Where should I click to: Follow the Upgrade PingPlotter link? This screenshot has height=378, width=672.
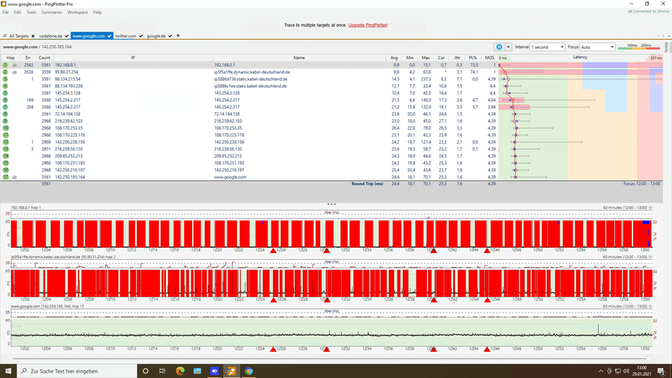click(368, 25)
